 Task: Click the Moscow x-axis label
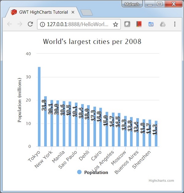pyautogui.click(x=119, y=158)
